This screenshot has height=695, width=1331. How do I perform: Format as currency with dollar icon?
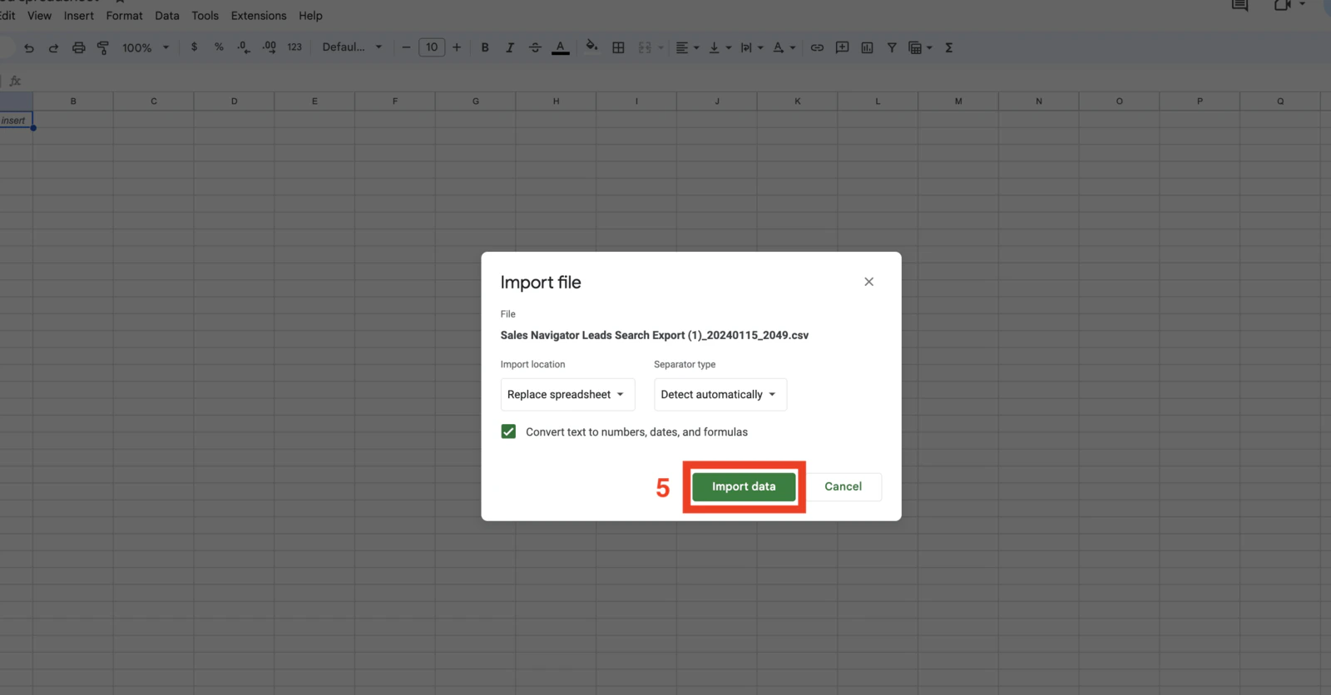tap(194, 47)
